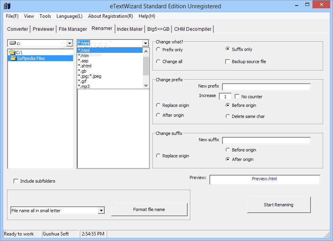Click the Start Renaming button
Image resolution: width=333 pixels, height=241 pixels.
(279, 205)
